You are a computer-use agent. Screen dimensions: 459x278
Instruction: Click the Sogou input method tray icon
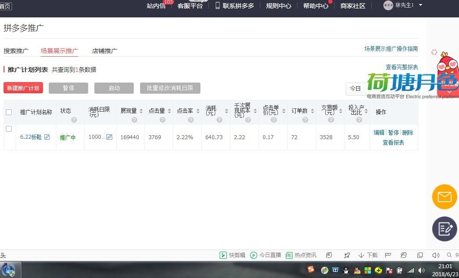click(x=310, y=269)
